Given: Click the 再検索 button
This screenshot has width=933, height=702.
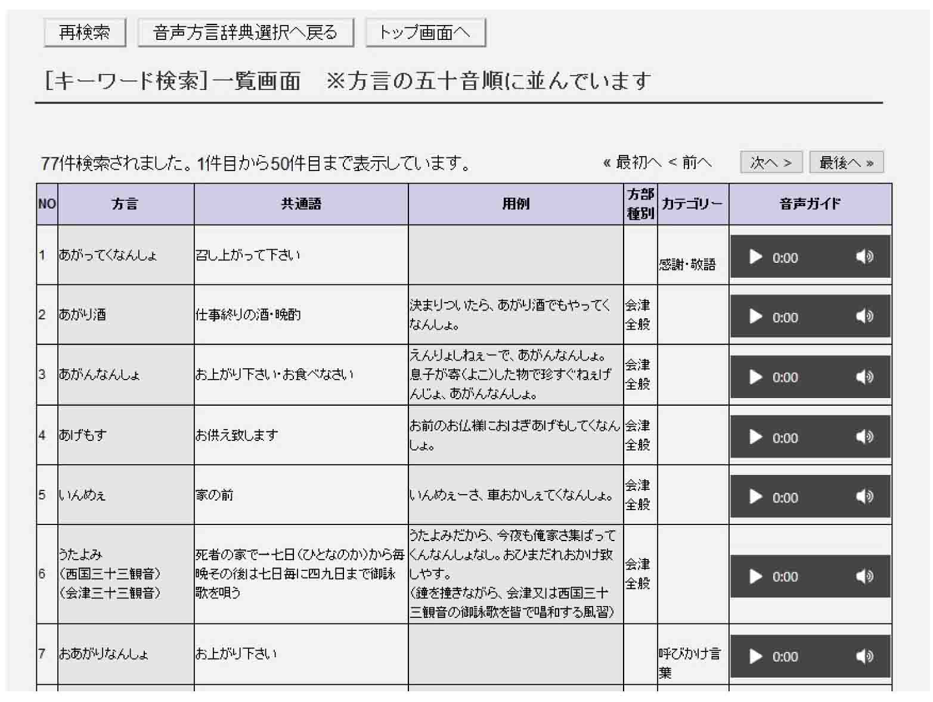Looking at the screenshot, I should 85,32.
